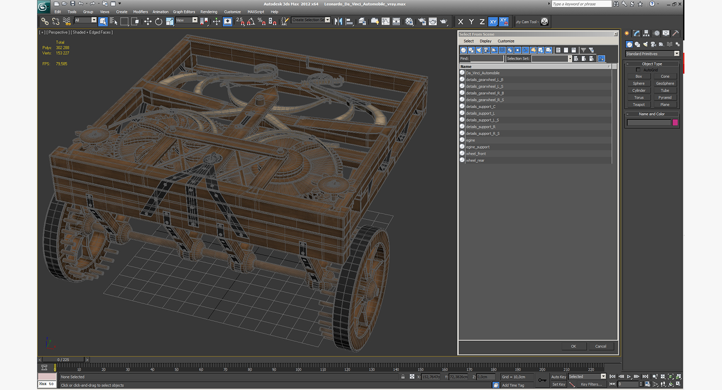Viewport: 722px width, 390px height.
Task: Open the Edit menu
Action: coord(58,12)
